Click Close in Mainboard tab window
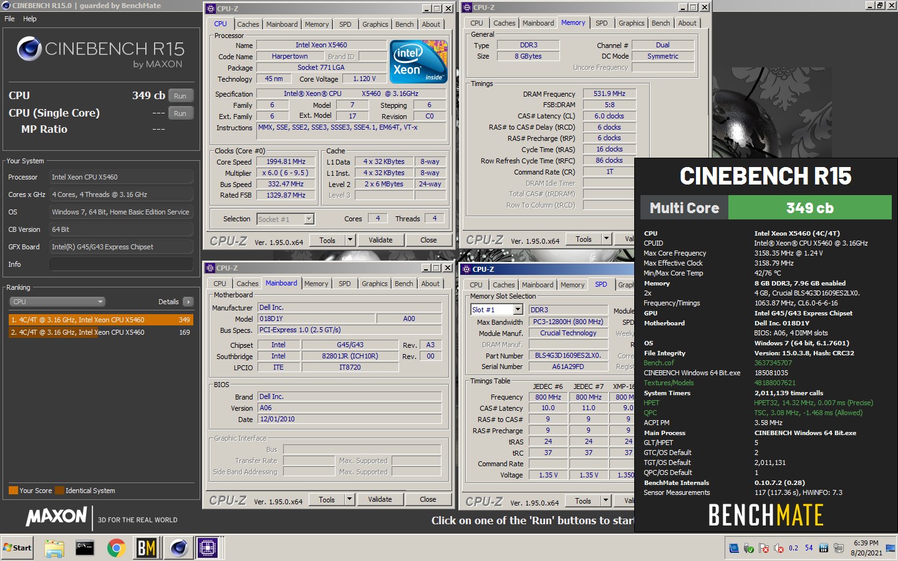 point(428,499)
